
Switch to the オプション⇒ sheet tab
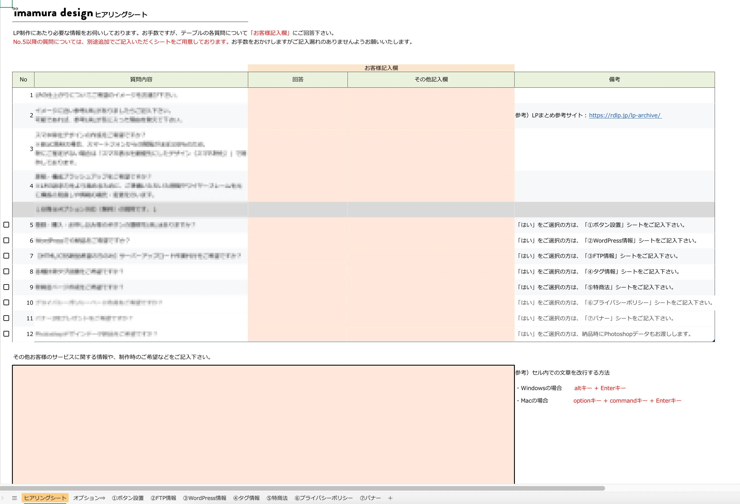tap(89, 498)
